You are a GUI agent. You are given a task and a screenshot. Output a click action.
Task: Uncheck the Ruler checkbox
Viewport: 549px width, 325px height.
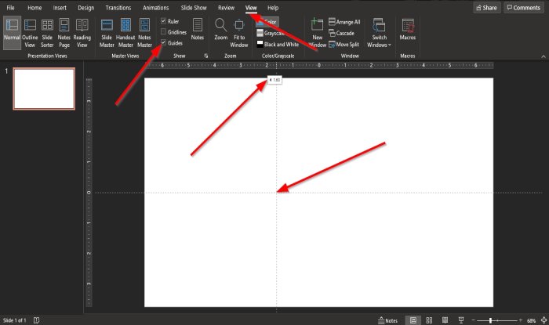163,21
